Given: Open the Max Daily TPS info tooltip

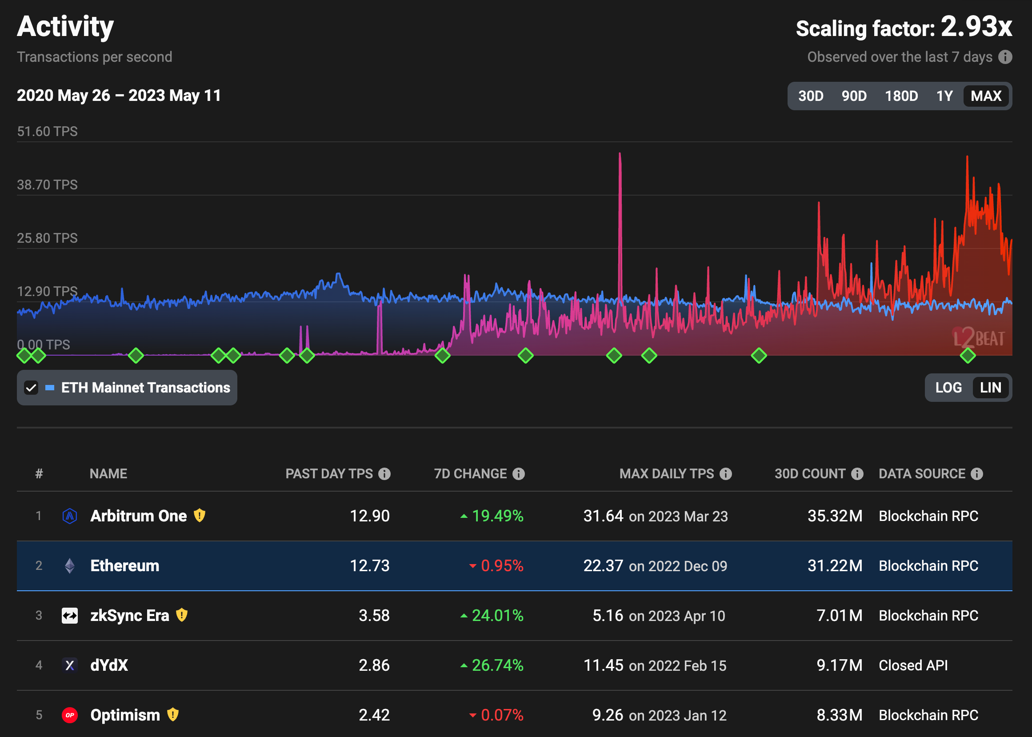Looking at the screenshot, I should point(726,474).
